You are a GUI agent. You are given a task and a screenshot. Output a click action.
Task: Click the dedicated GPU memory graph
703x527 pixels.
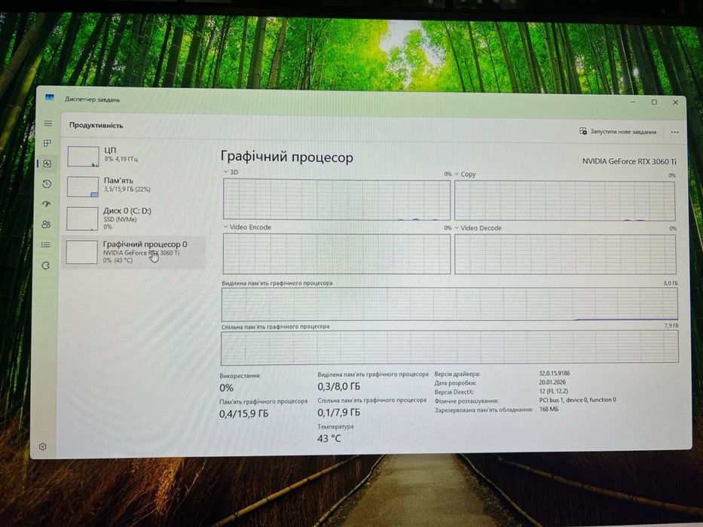pos(450,304)
